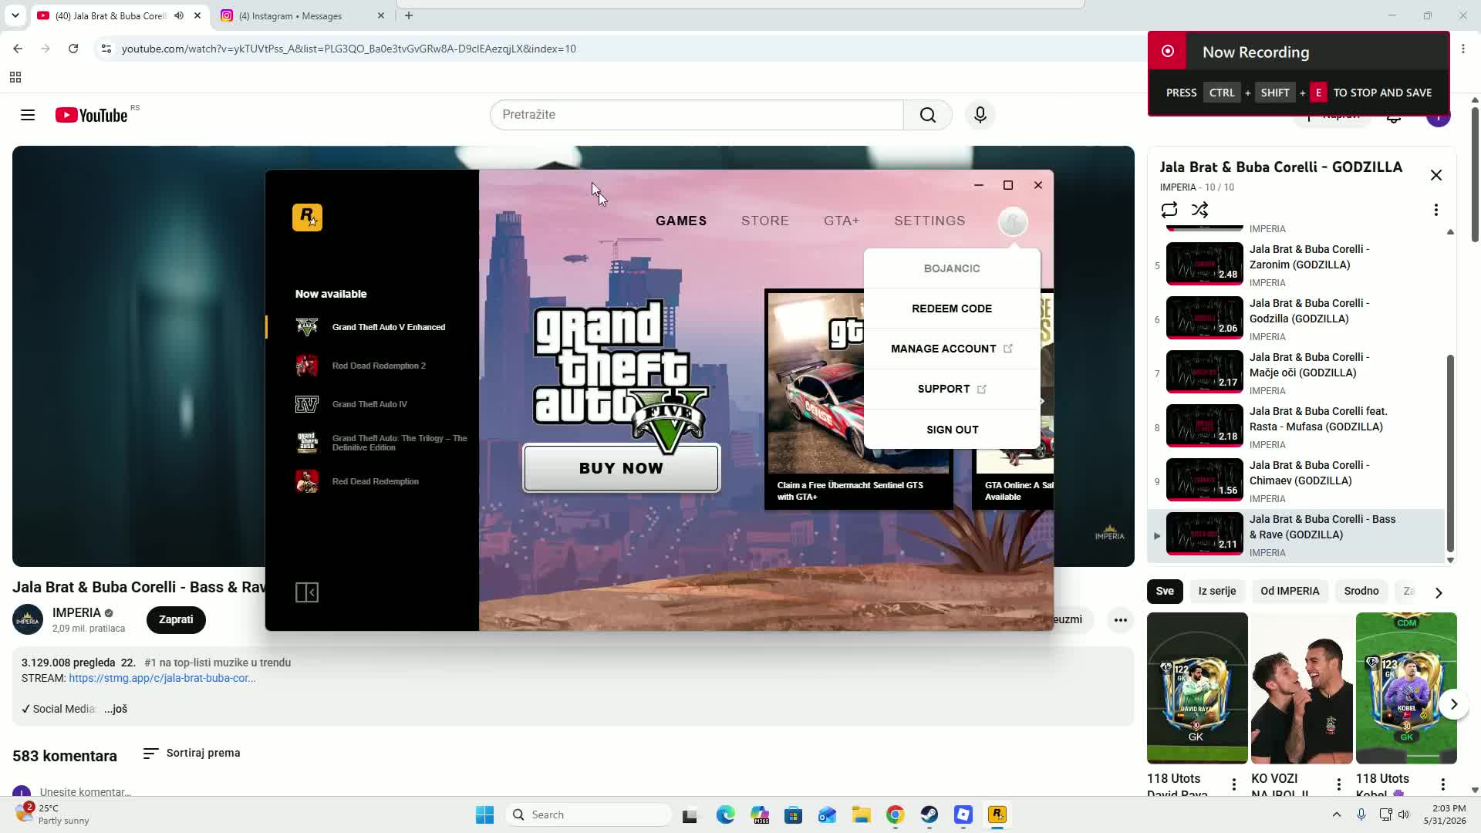1481x833 pixels.
Task: Select Grand Theft Auto IV in list
Action: pyautogui.click(x=372, y=404)
